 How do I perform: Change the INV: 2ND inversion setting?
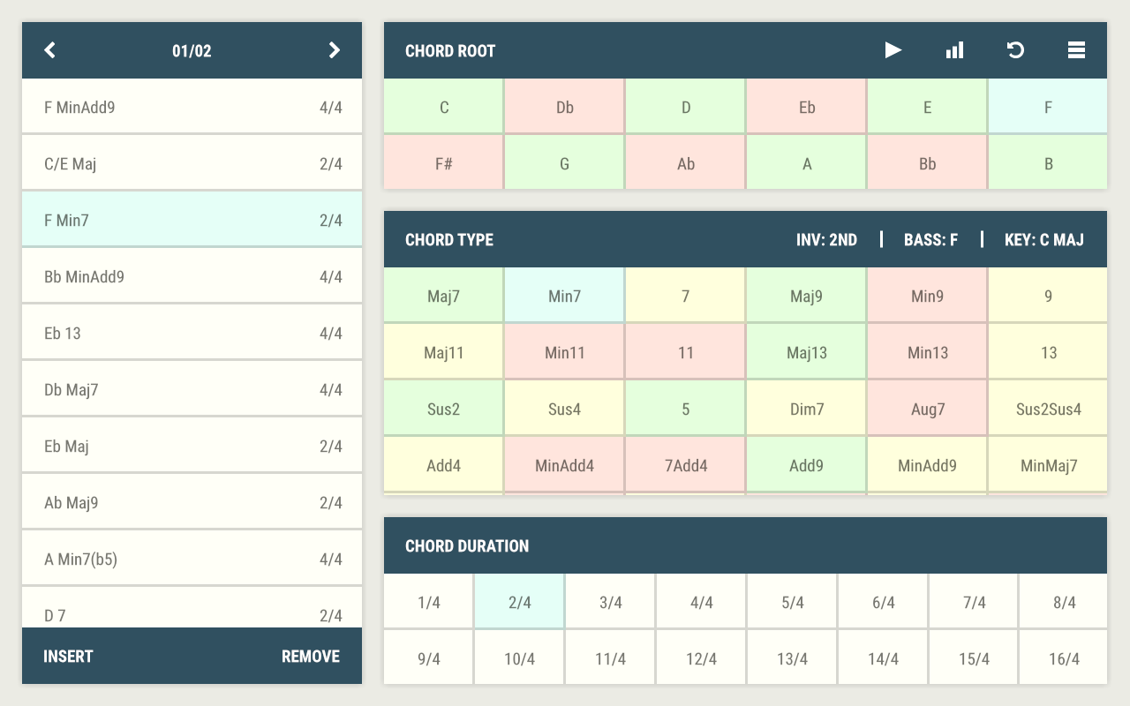826,240
